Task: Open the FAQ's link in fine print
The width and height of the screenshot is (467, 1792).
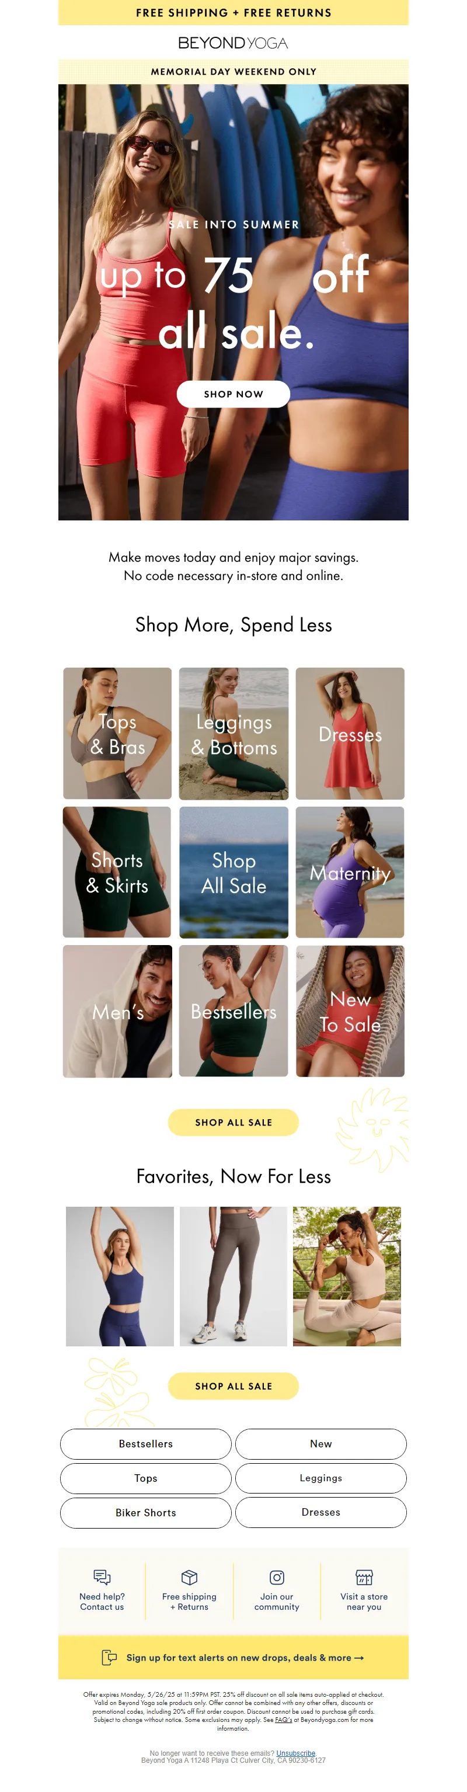Action: click(284, 1720)
